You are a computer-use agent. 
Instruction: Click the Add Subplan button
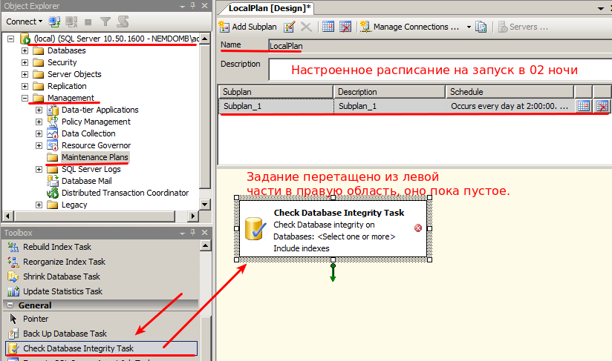click(248, 27)
